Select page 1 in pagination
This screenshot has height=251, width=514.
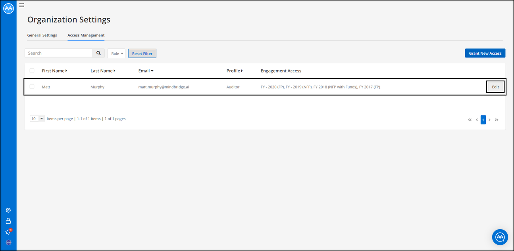[483, 120]
